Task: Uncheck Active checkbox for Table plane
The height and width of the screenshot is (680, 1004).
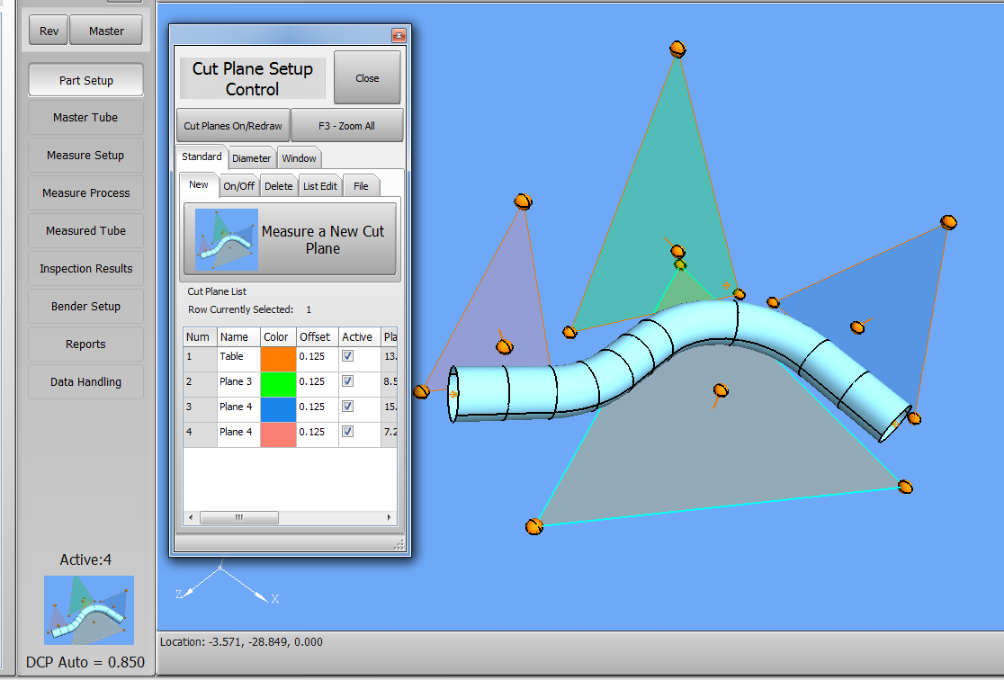Action: tap(348, 356)
